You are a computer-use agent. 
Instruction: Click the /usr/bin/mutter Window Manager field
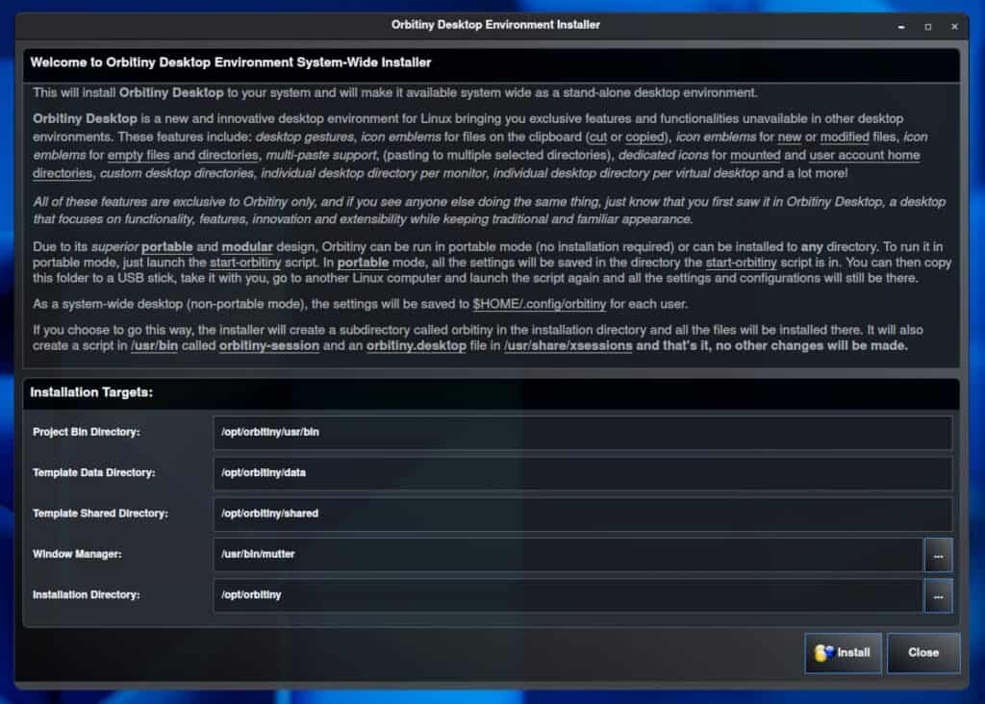(568, 555)
